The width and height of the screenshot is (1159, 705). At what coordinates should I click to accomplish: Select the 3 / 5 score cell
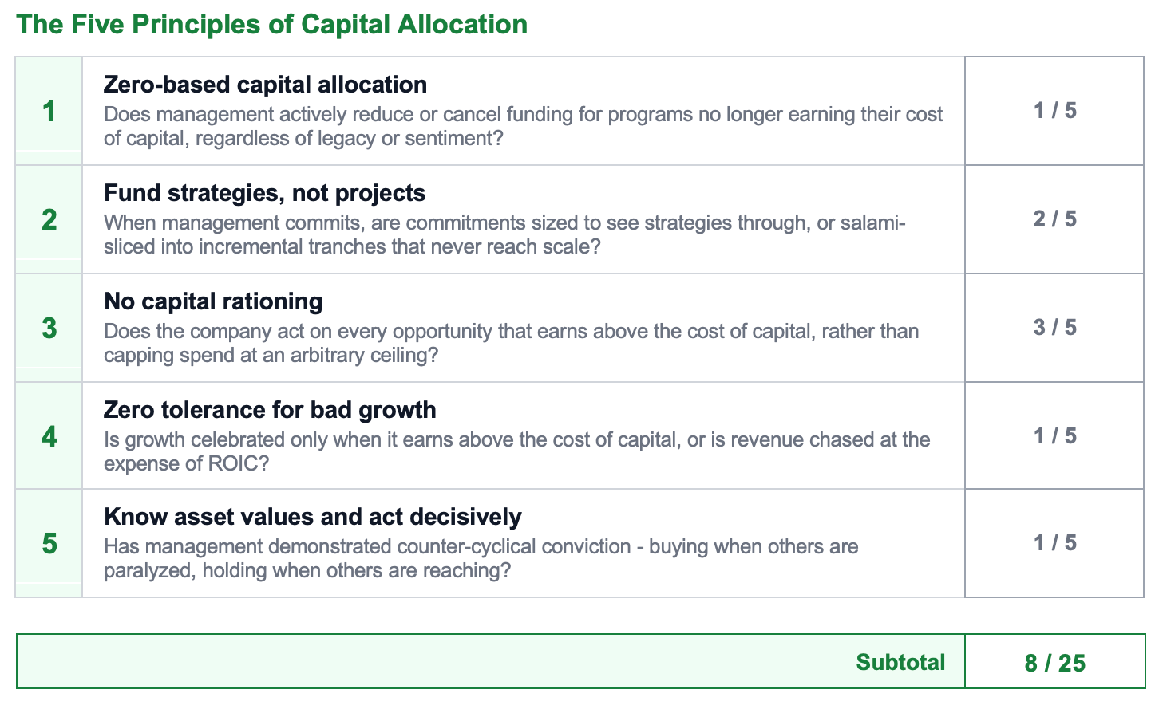(x=1054, y=328)
